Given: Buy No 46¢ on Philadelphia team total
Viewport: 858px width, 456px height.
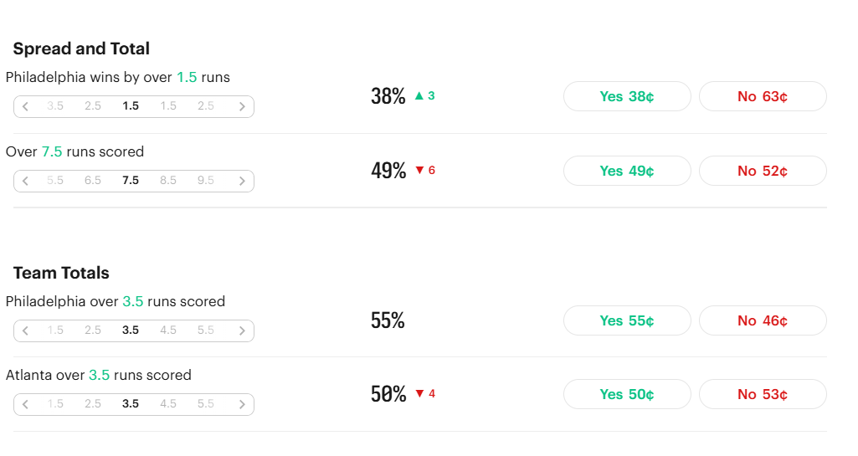Looking at the screenshot, I should pos(763,321).
